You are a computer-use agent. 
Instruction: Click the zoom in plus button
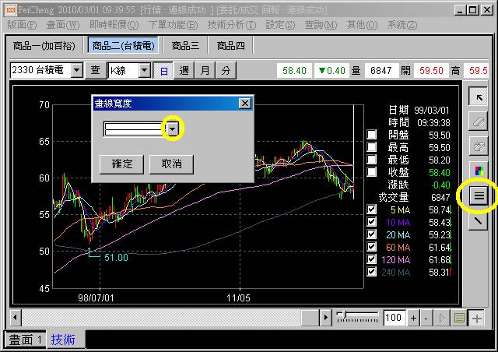coord(413,318)
